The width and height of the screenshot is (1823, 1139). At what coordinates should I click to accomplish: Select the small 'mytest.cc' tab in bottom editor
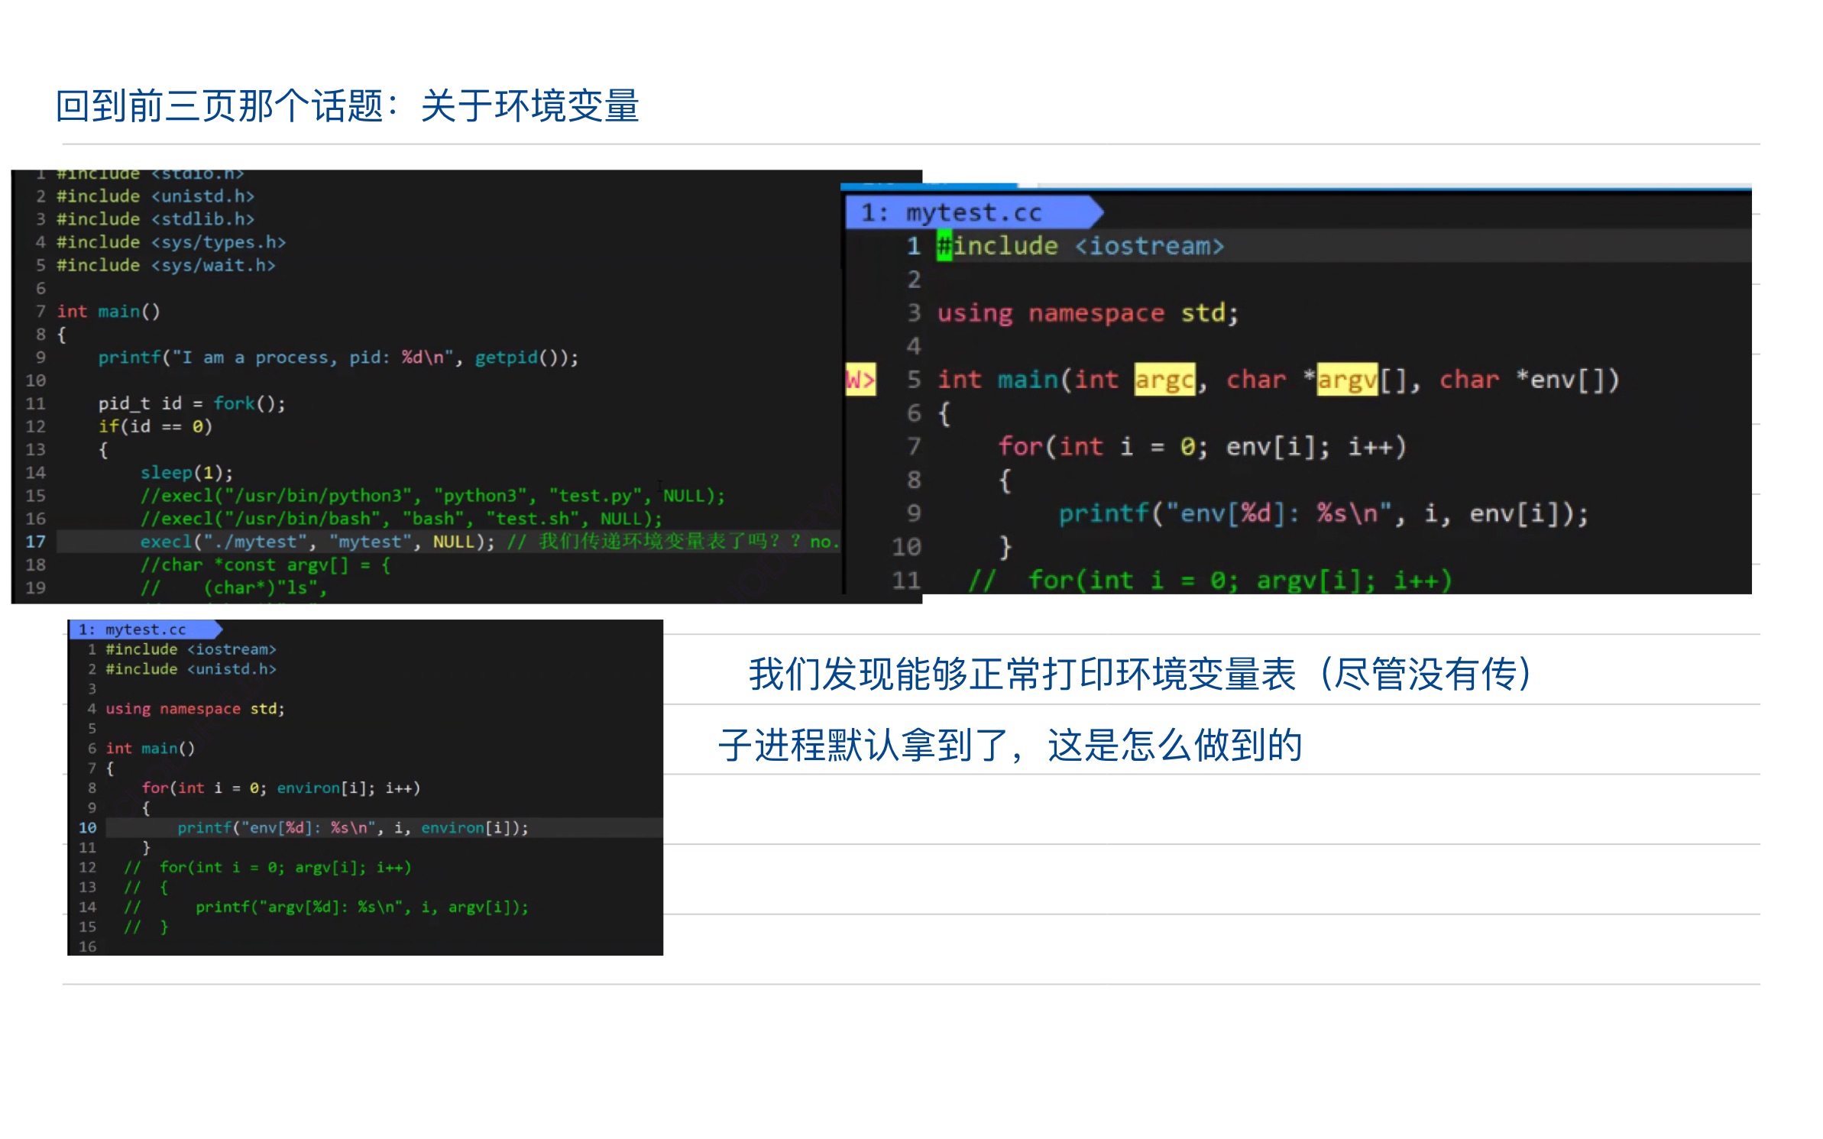click(144, 629)
